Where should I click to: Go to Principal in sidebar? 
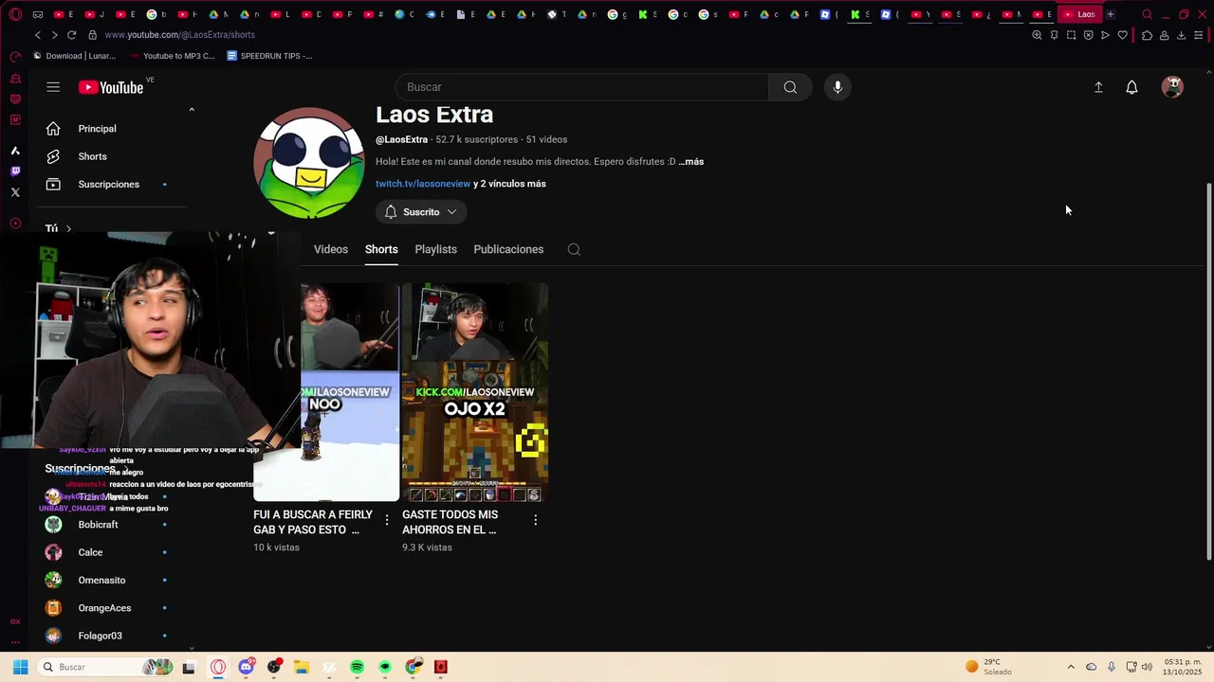click(111, 129)
